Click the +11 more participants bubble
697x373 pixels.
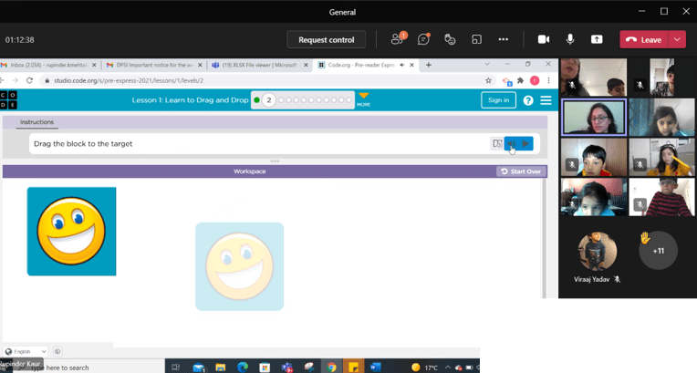click(658, 250)
